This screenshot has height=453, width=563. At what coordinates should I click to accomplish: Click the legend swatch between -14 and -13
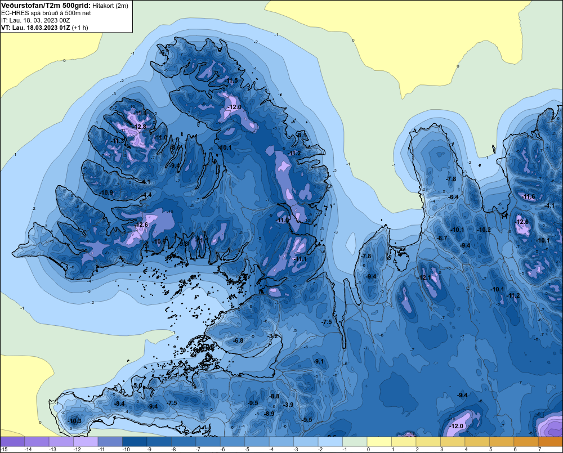(x=37, y=442)
